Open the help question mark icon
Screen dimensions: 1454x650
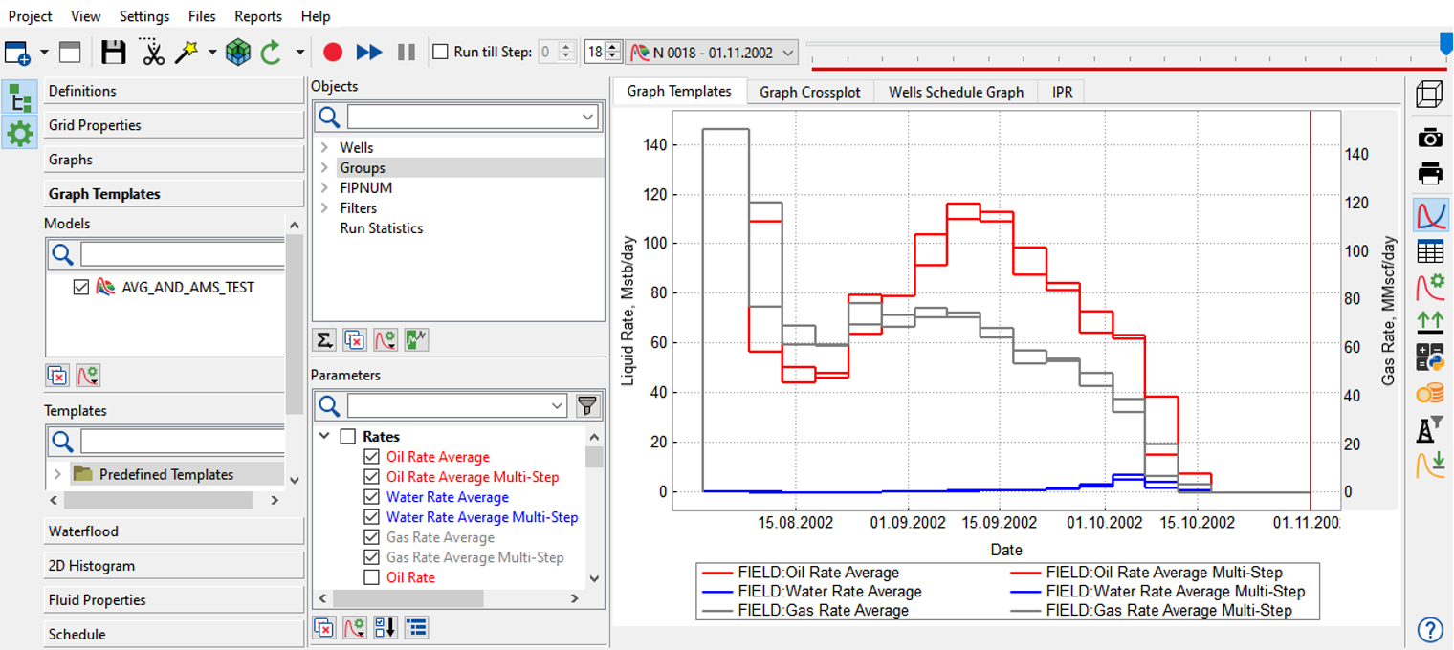click(1430, 630)
